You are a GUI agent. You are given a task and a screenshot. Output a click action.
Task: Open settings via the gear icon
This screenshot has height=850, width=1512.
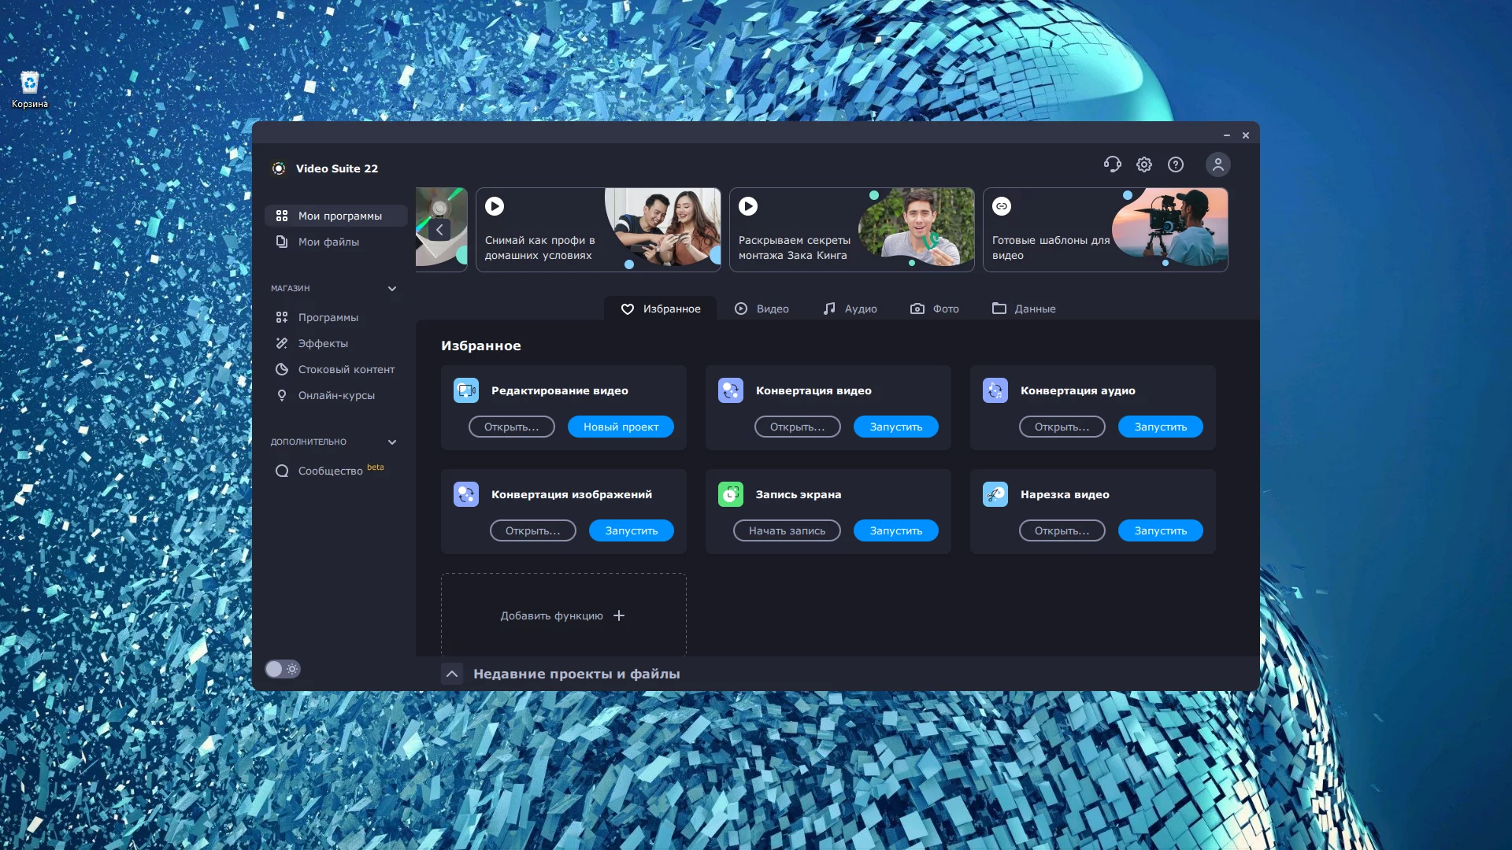1144,164
